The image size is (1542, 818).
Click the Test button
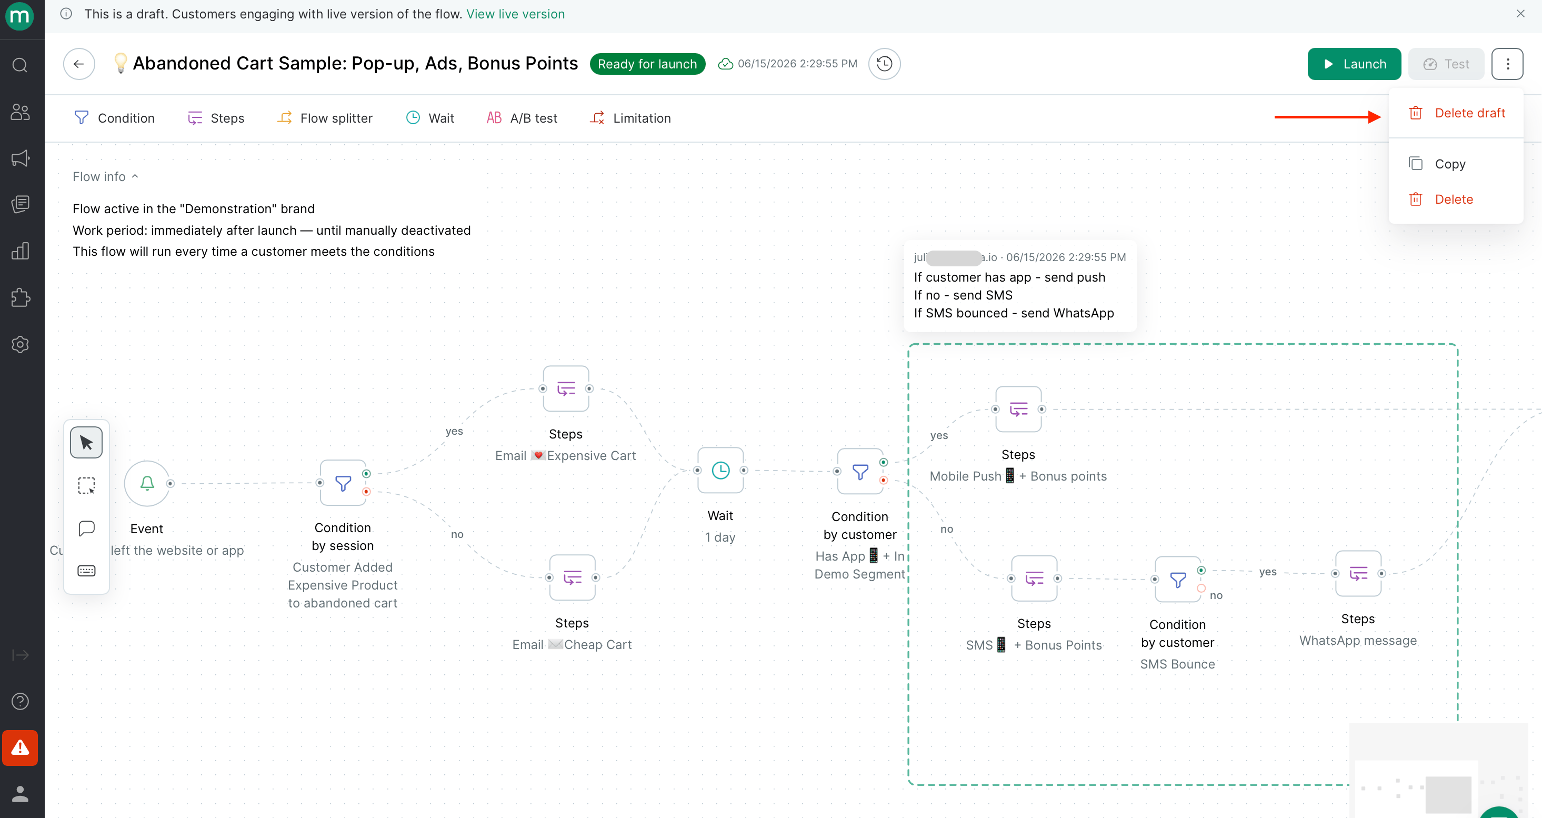coord(1446,64)
